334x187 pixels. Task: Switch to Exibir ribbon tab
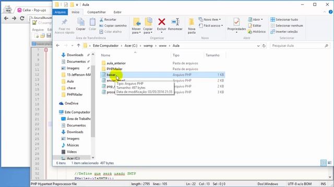click(117, 12)
